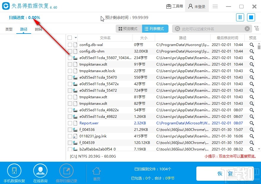Click 预计剩余时间 remaining time text
Viewport: 261px width, 184px height.
click(127, 18)
